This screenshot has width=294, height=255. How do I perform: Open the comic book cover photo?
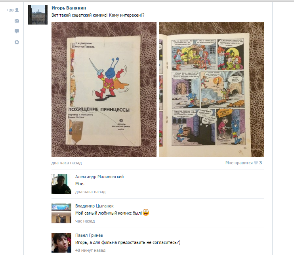(104, 89)
